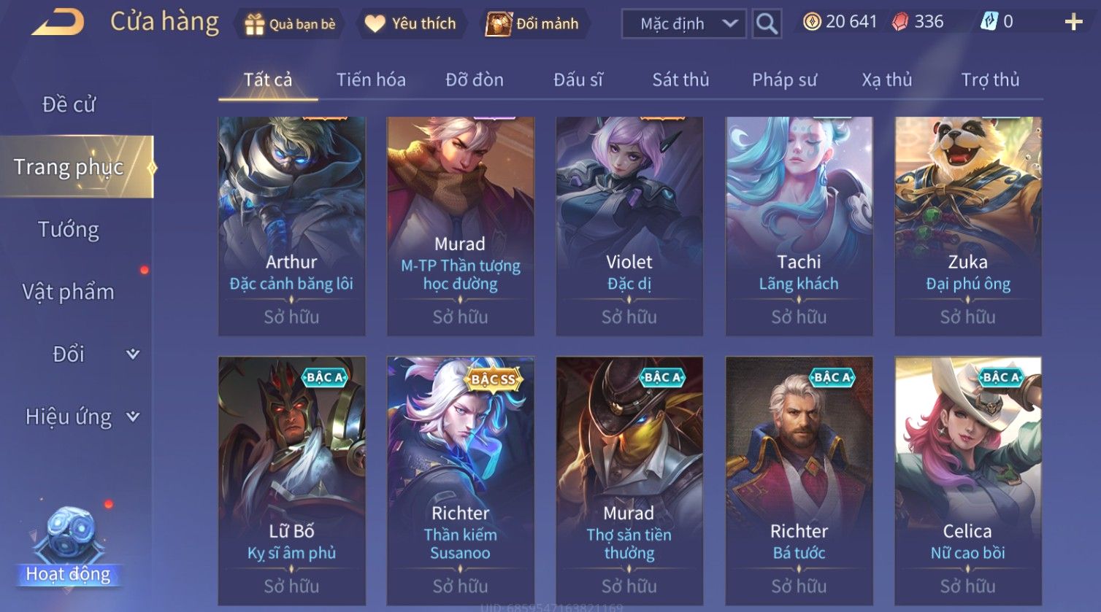Select Zuka Đại phú ông skin card
The height and width of the screenshot is (612, 1101).
[x=968, y=226]
